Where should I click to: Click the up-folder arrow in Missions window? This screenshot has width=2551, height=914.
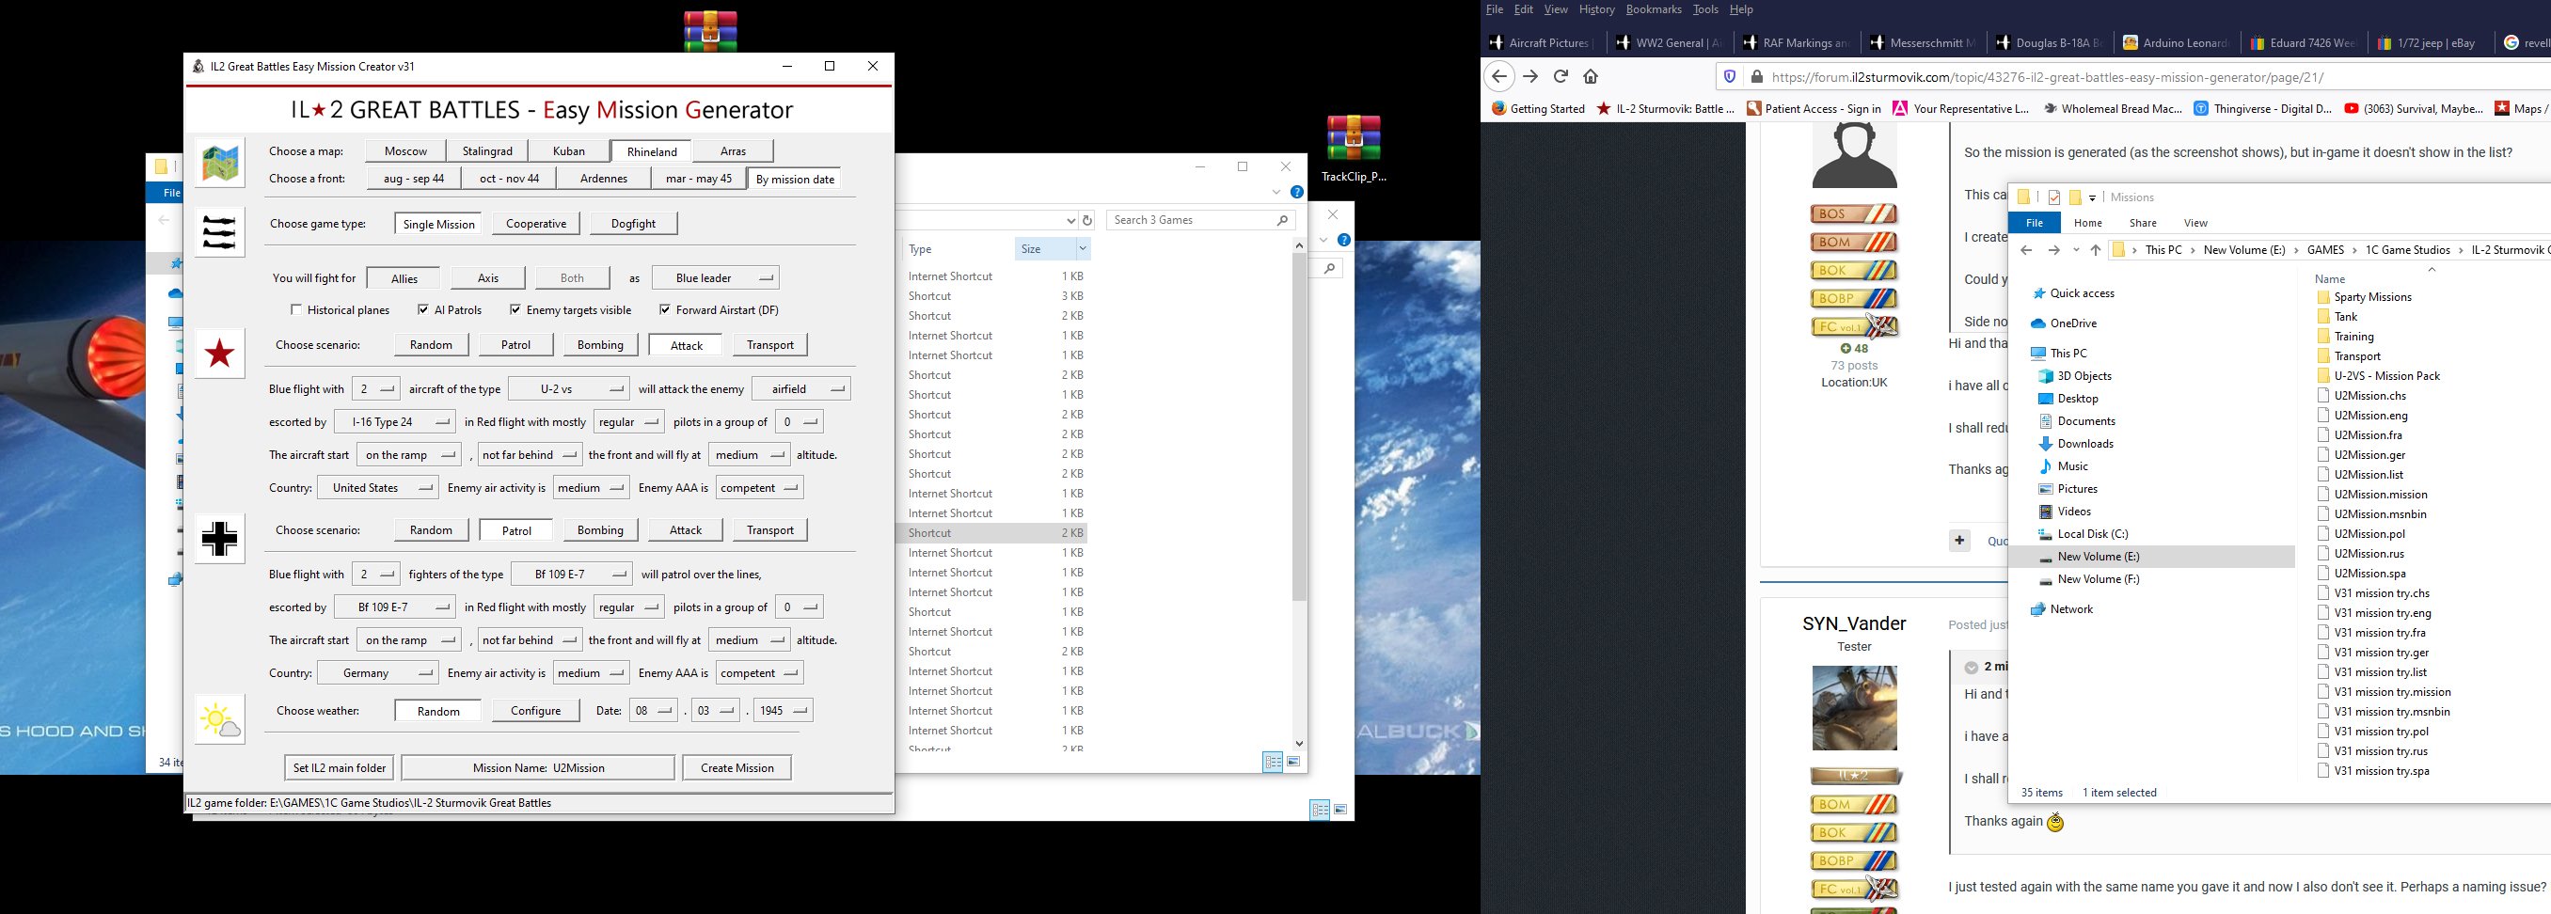(x=2096, y=250)
